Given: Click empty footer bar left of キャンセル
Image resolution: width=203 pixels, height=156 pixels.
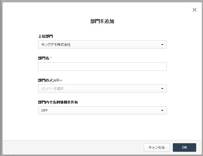Looking at the screenshot, I should [x=71, y=147].
